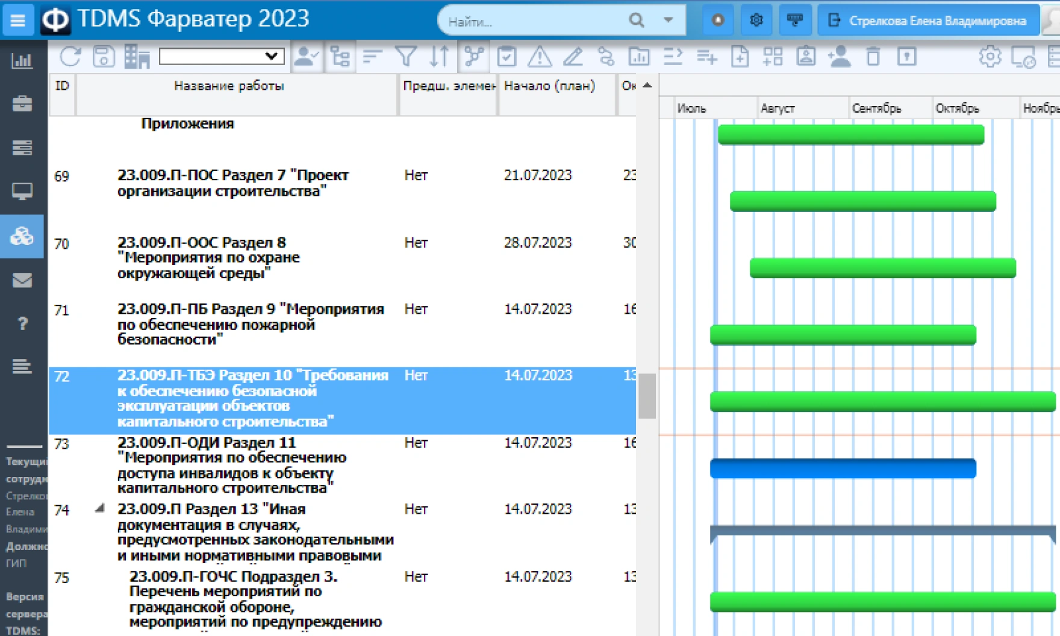Click the refresh icon in the toolbar

point(70,57)
